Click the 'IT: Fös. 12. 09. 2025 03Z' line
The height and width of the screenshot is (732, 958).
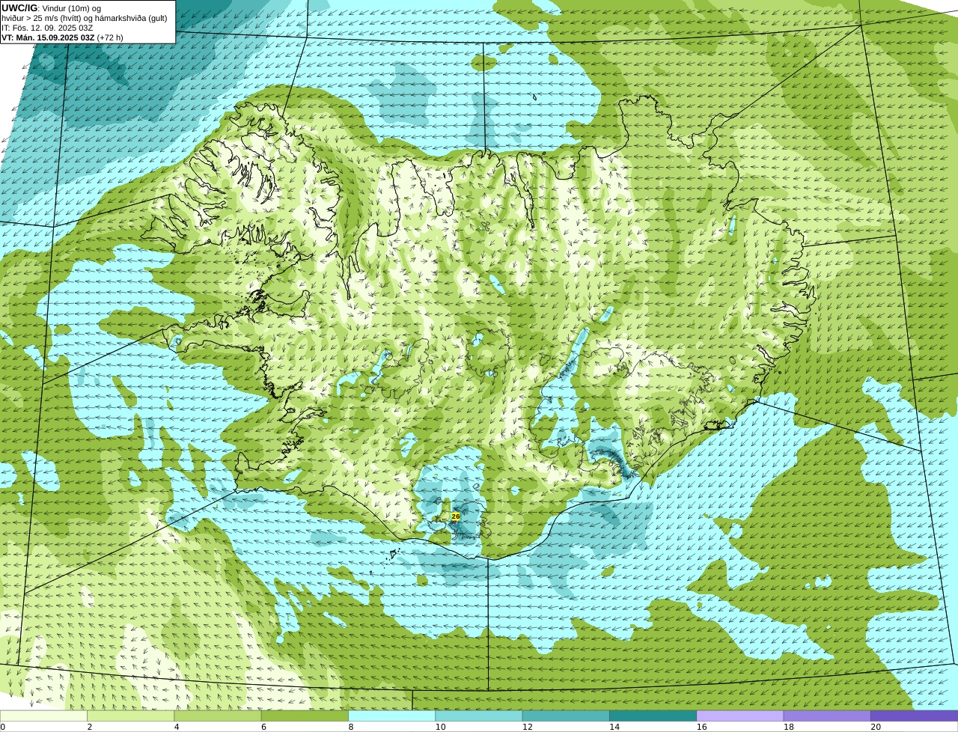click(x=47, y=28)
